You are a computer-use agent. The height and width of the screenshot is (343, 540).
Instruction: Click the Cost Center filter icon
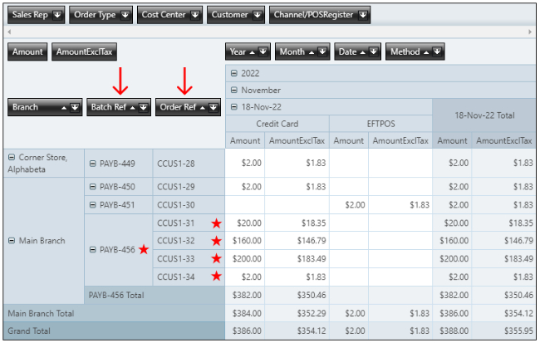tap(194, 14)
